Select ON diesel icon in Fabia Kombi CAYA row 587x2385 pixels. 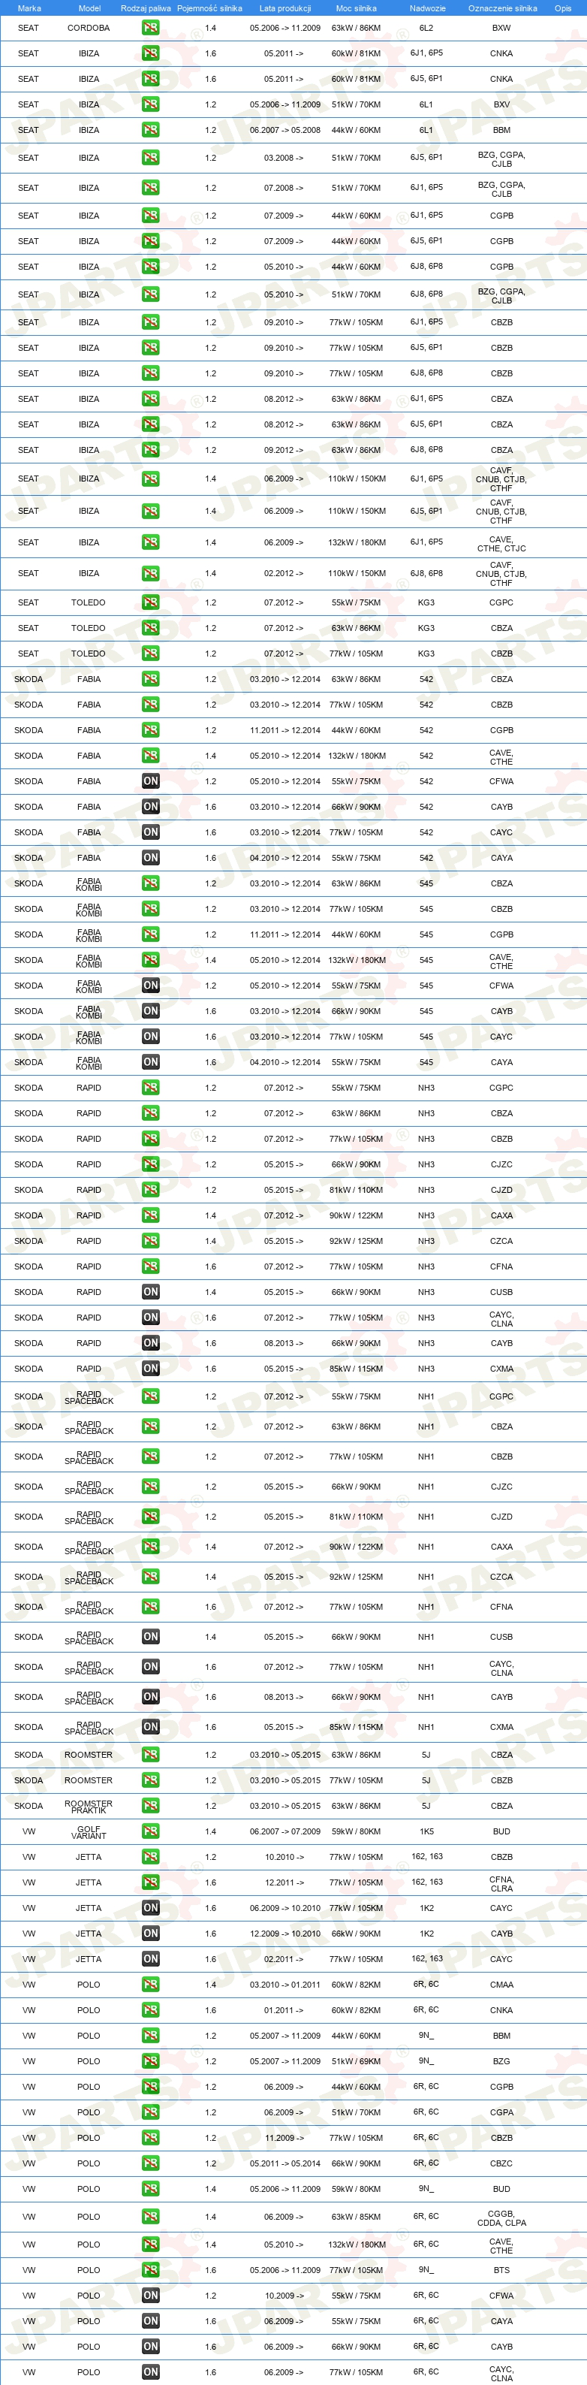click(150, 1063)
